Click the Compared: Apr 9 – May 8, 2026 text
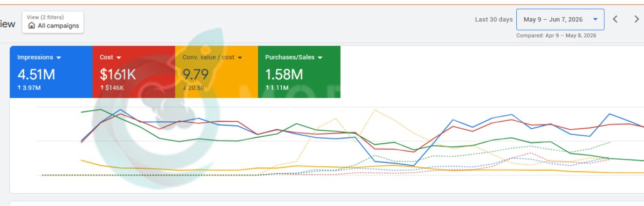 click(x=557, y=35)
